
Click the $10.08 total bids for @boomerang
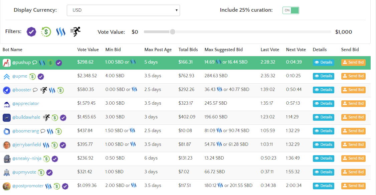click(x=185, y=131)
